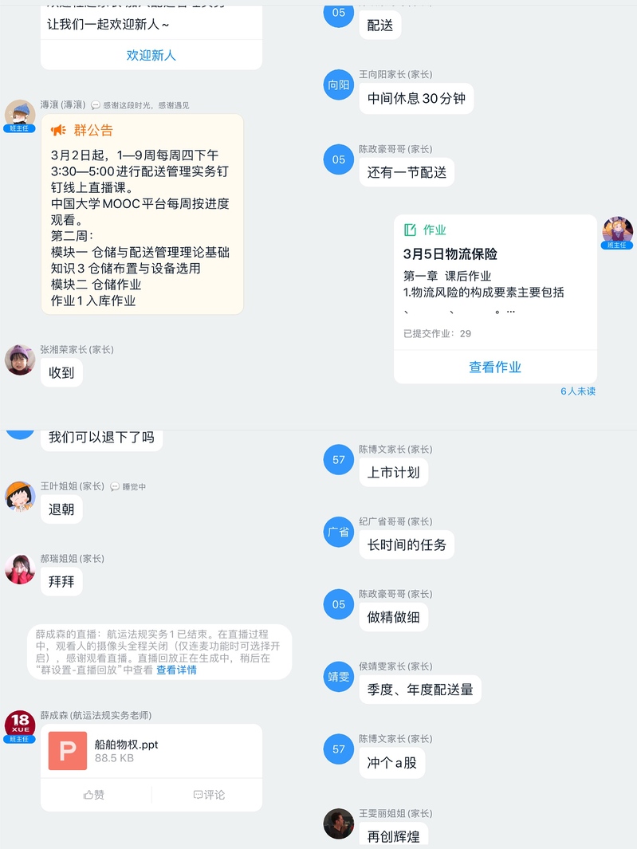Click the 6人未读 unread count
Image resolution: width=637 pixels, height=849 pixels.
click(578, 391)
